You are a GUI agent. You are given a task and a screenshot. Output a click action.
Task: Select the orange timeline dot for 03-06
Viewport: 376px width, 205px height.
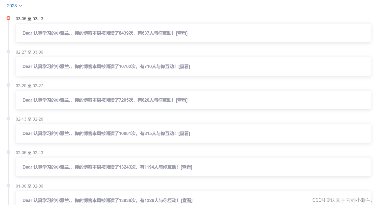click(8, 18)
